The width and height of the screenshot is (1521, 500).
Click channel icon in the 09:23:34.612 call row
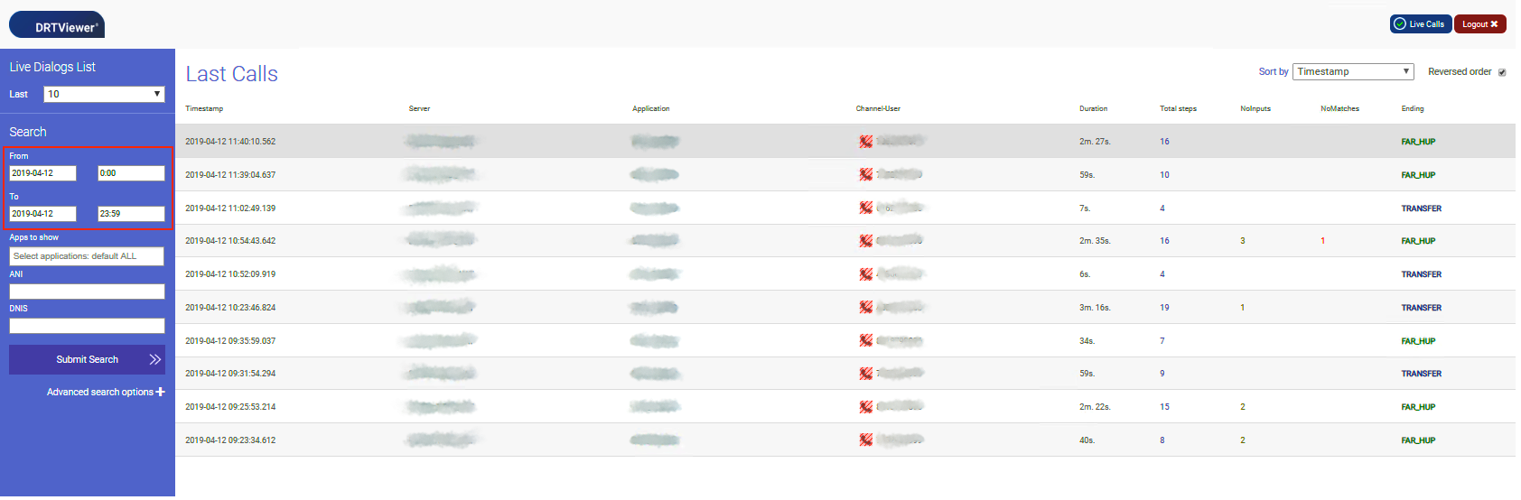865,440
